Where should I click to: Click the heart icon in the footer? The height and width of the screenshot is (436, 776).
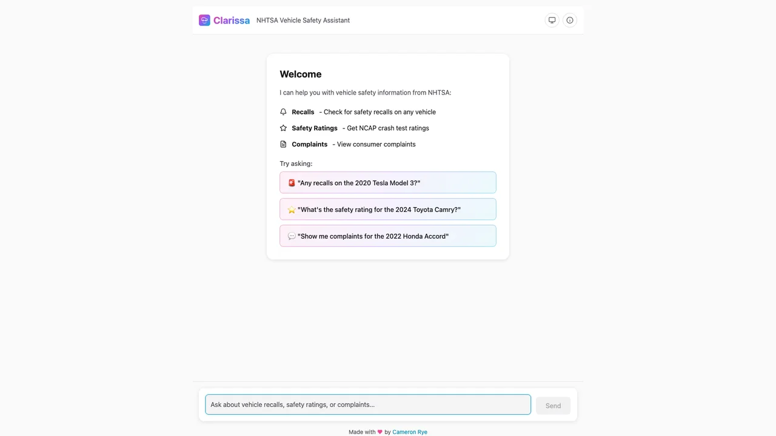(380, 432)
